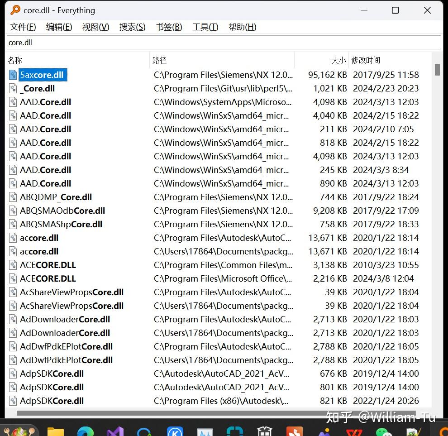Click the icon of the 890 KB AAD.Core.dll
Image resolution: width=448 pixels, height=436 pixels.
click(x=13, y=183)
